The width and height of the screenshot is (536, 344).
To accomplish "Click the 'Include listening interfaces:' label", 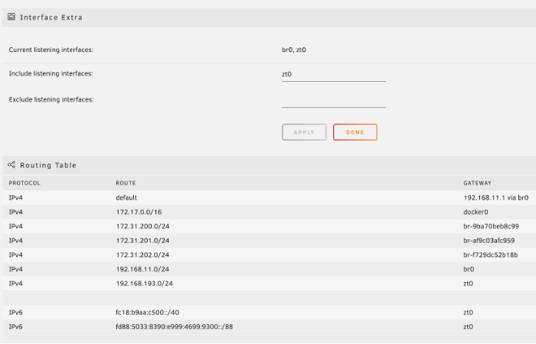I will click(x=51, y=73).
